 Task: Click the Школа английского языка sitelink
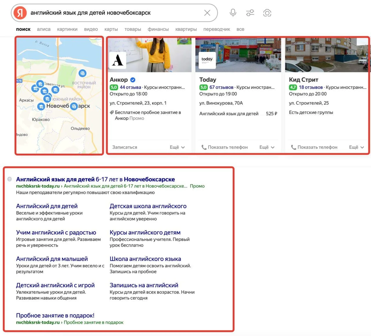[x=145, y=259]
